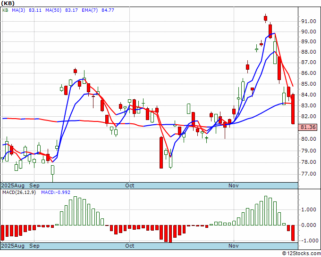Viewport: 321px width, 257px height.
Task: Click the 90.00 price axis label
Action: pos(308,32)
